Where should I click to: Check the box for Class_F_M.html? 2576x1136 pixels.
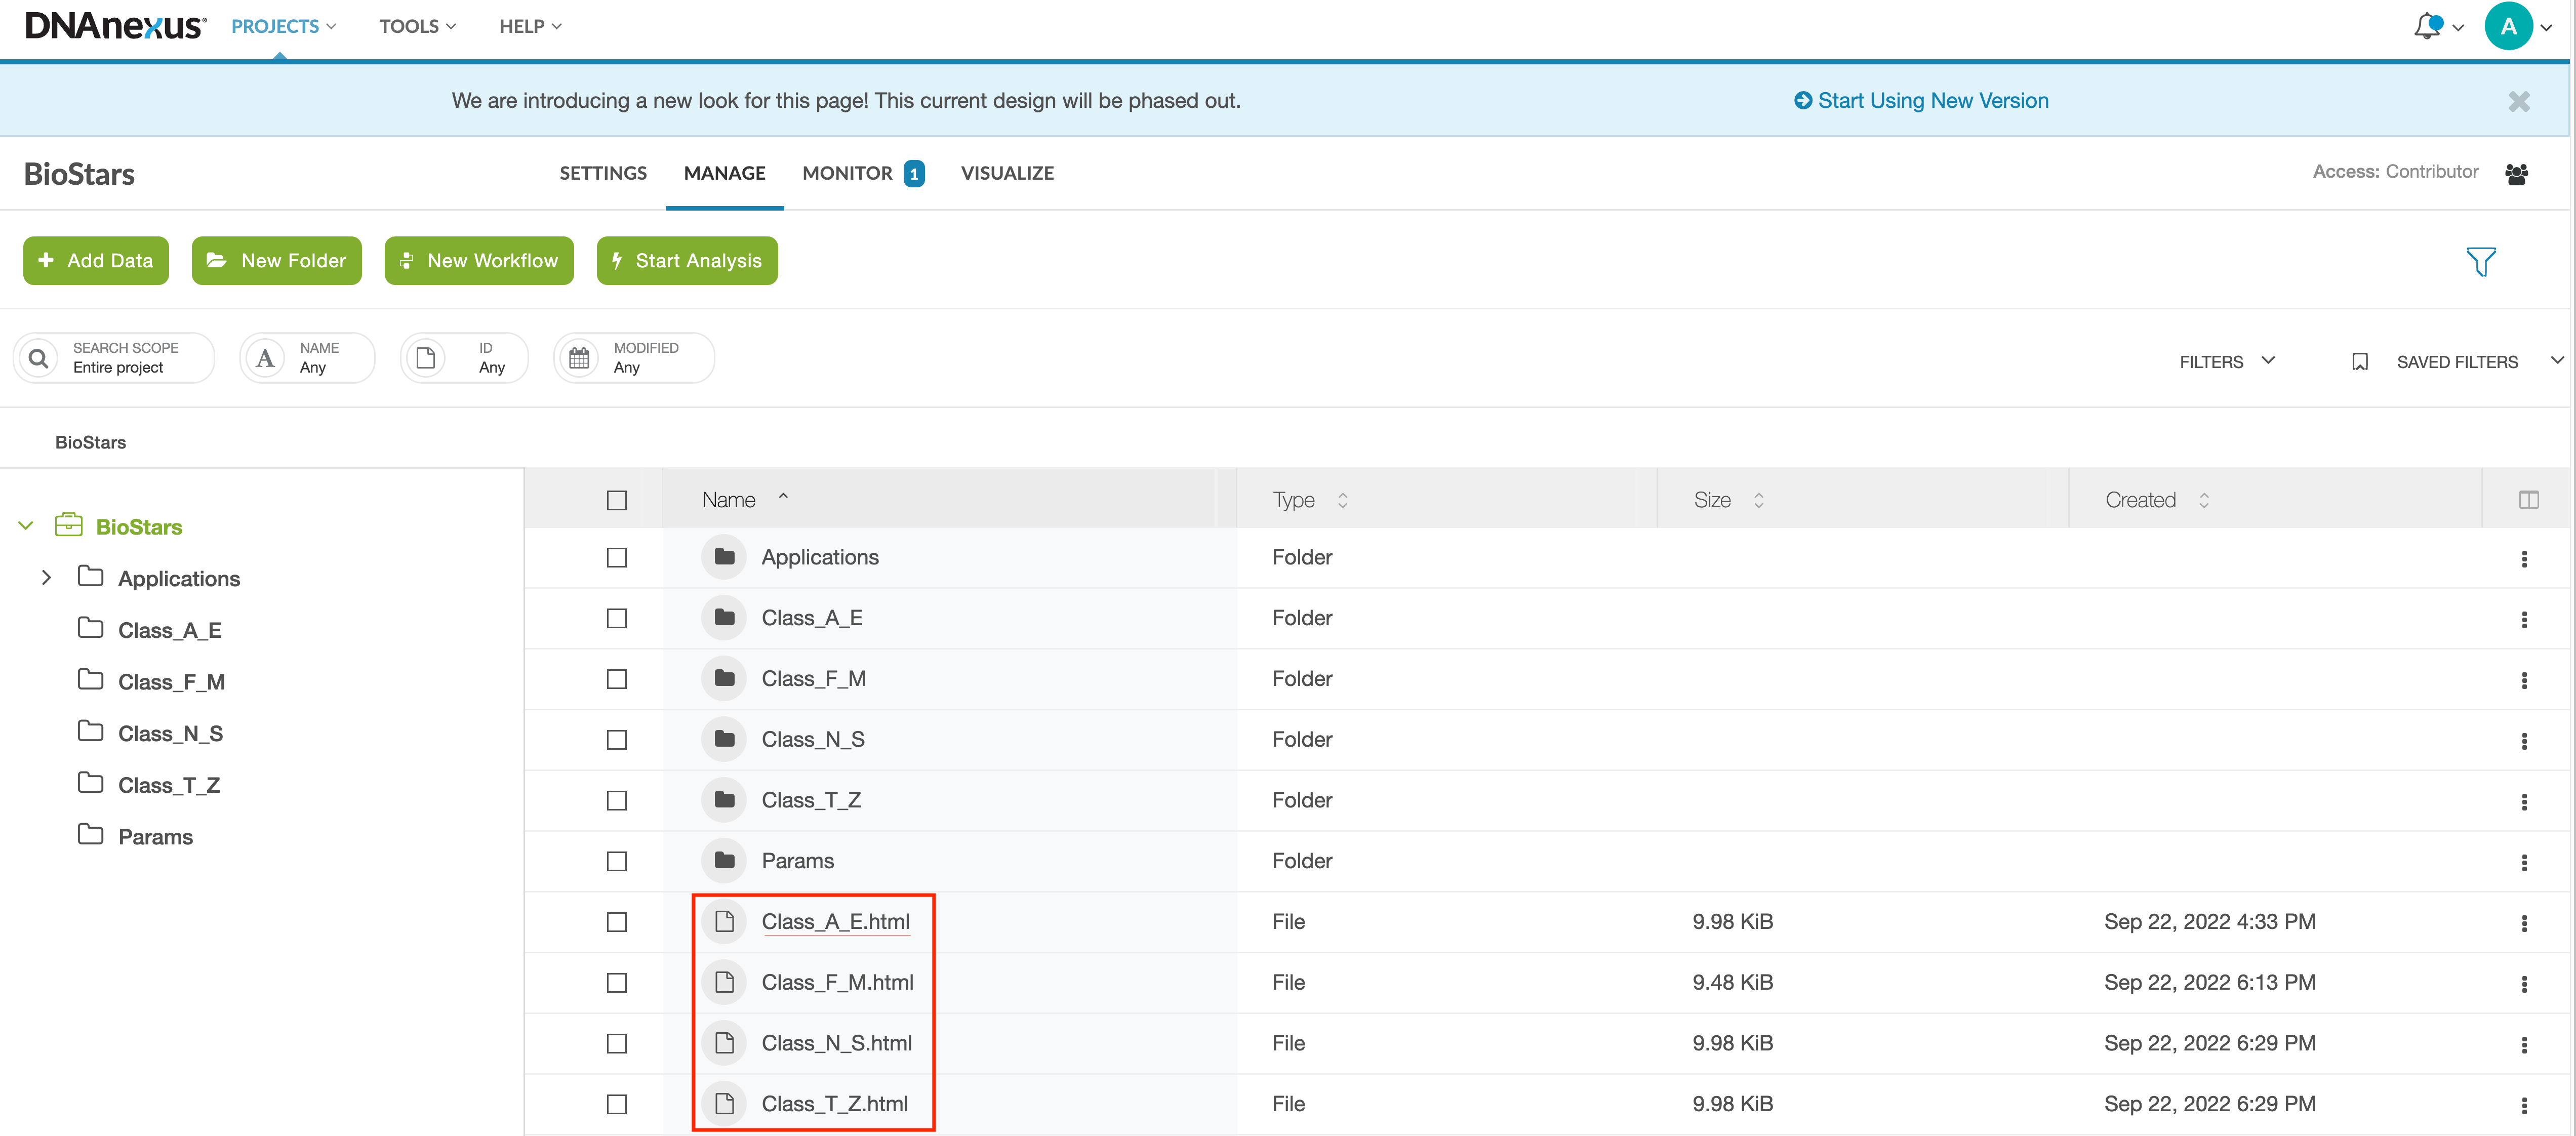click(x=617, y=983)
